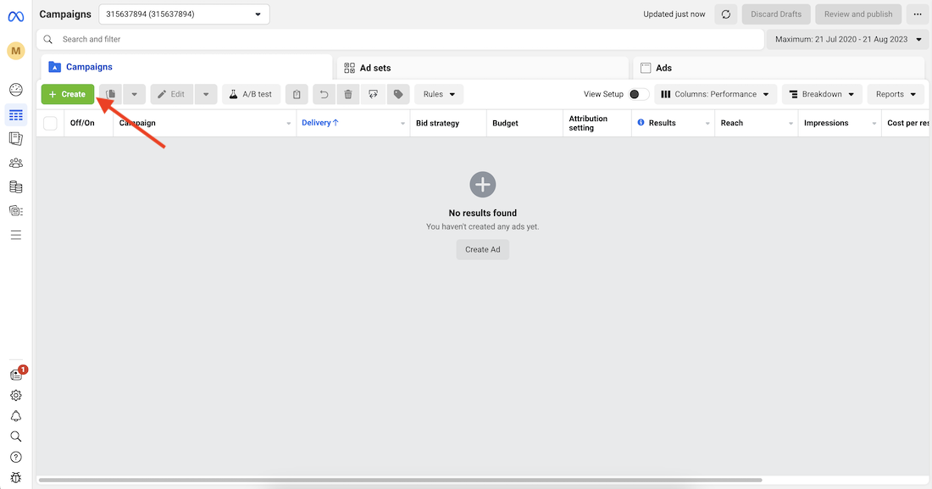
Task: Click the undo arrow icon in toolbar
Action: click(324, 94)
